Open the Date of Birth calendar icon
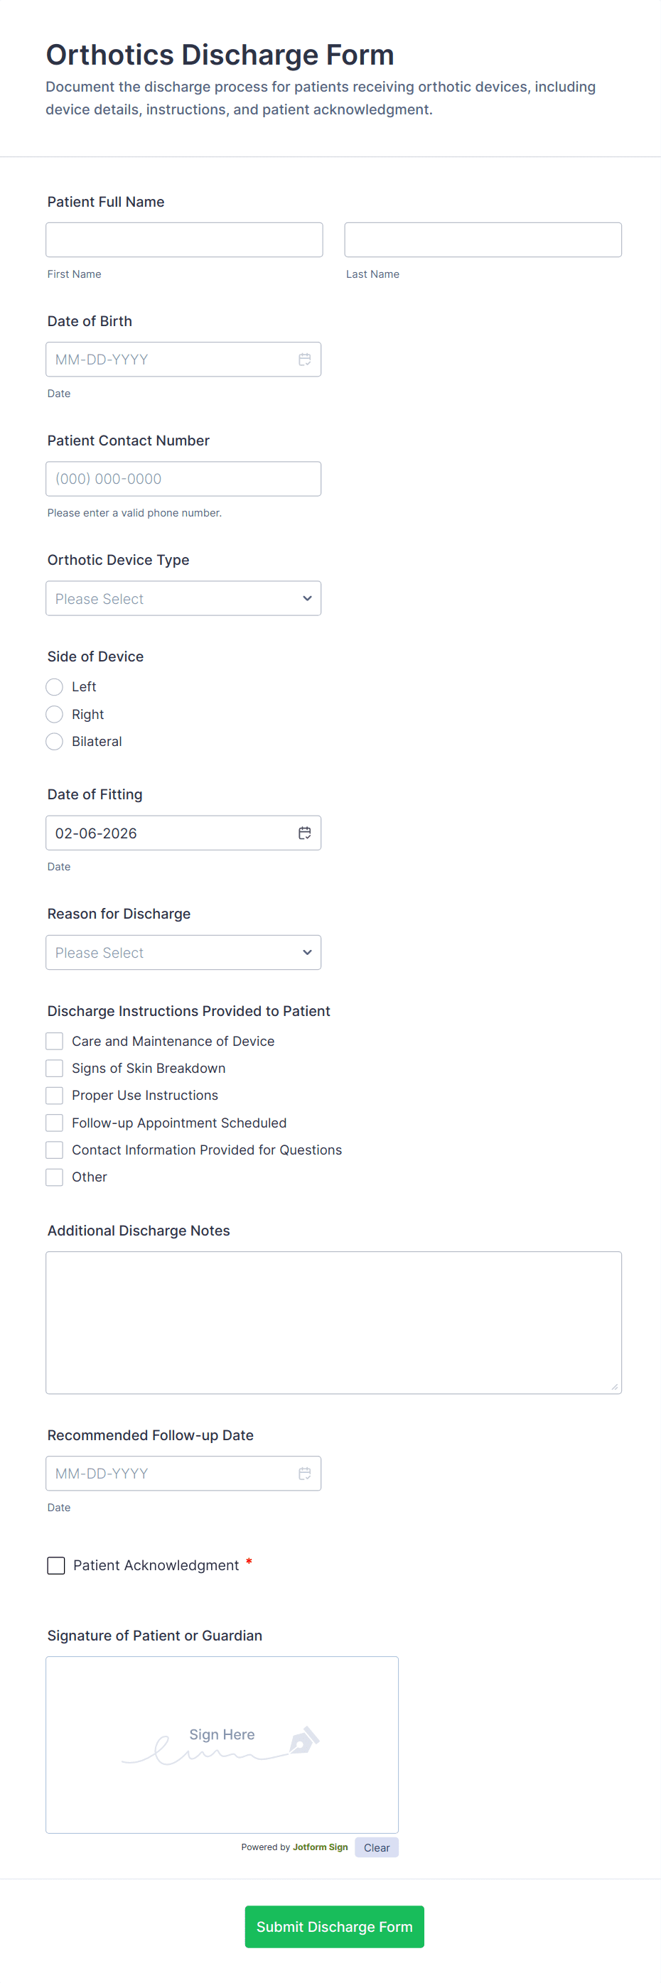This screenshot has width=661, height=1983. (304, 360)
